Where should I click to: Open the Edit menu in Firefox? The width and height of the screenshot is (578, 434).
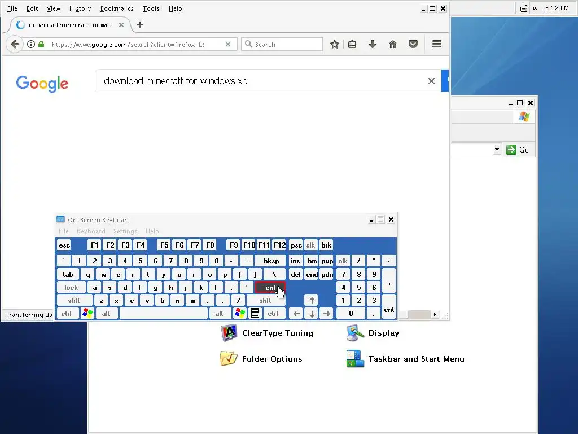click(32, 8)
